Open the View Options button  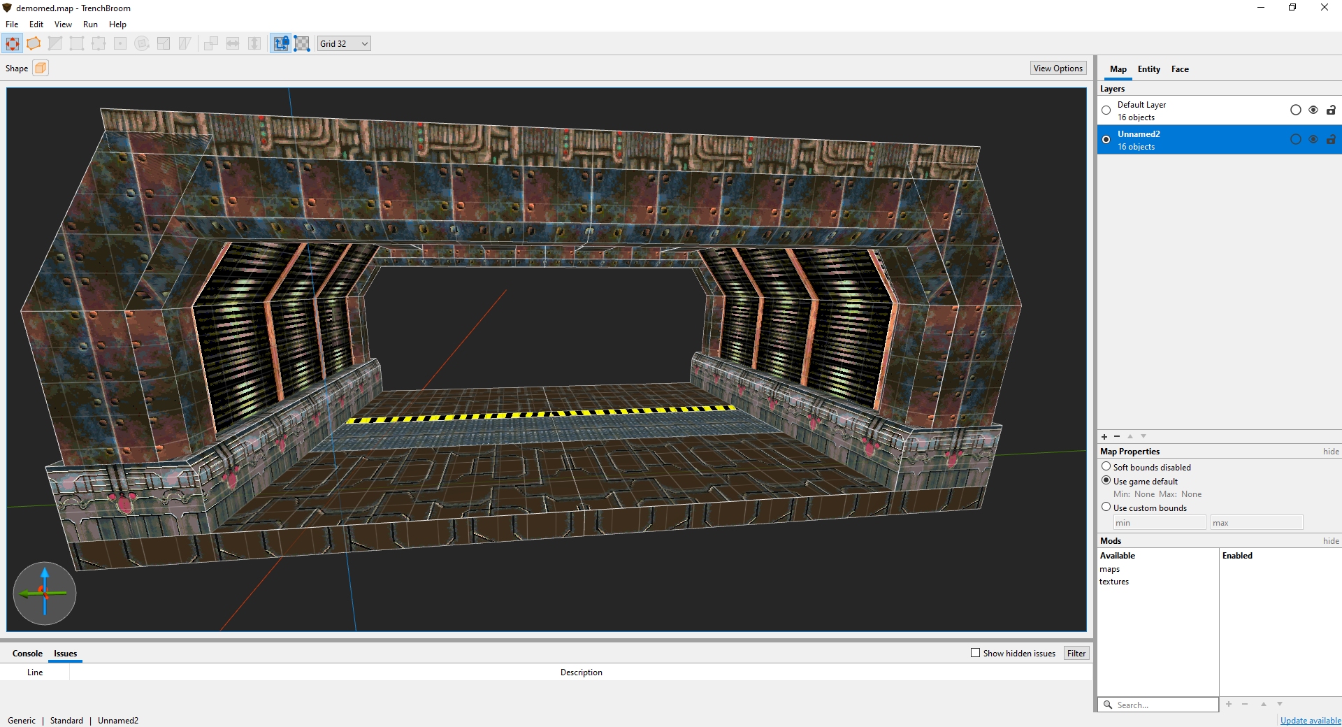[1058, 69]
